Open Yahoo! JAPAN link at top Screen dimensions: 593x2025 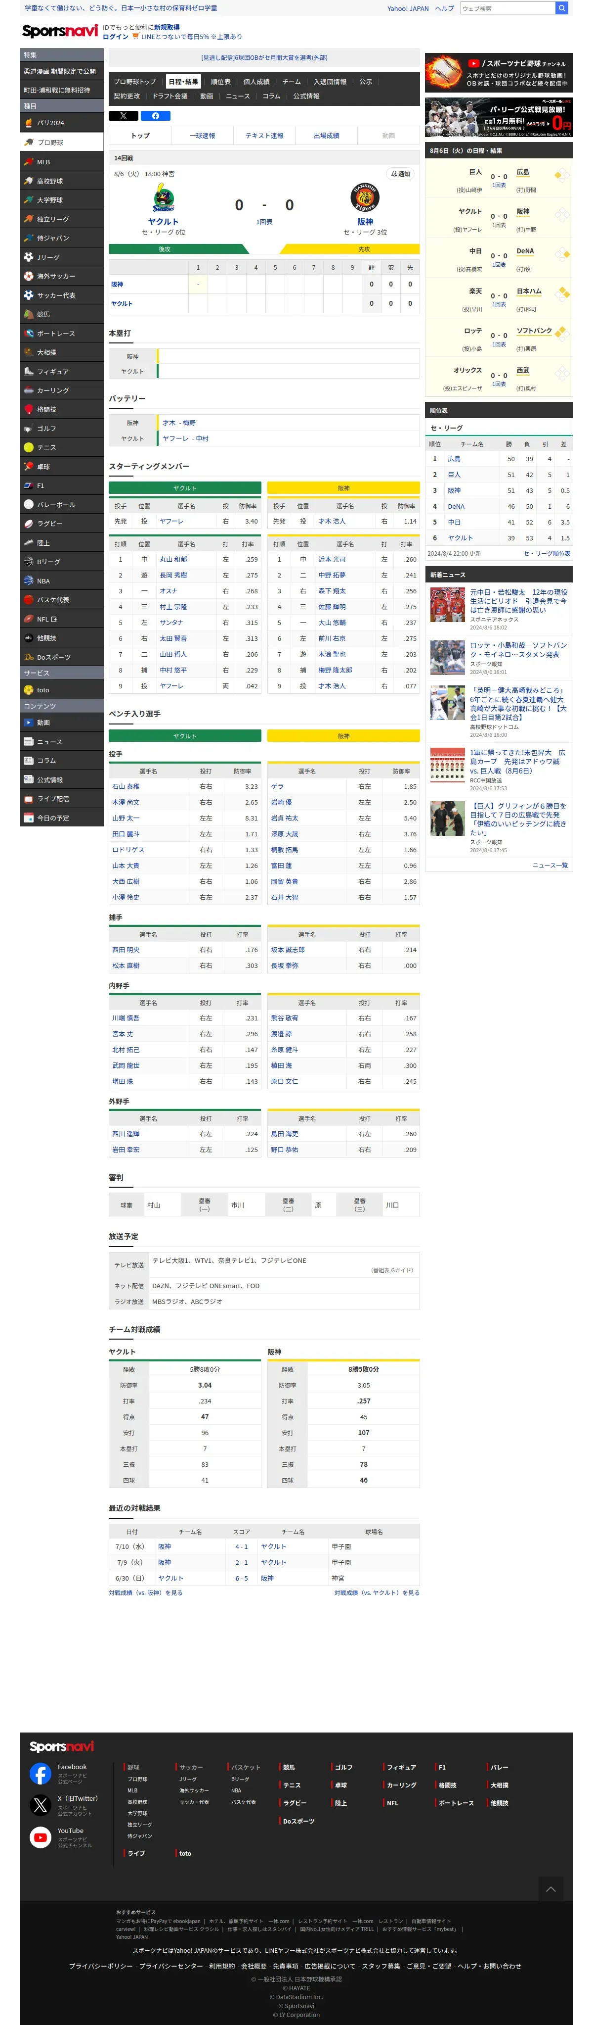408,8
